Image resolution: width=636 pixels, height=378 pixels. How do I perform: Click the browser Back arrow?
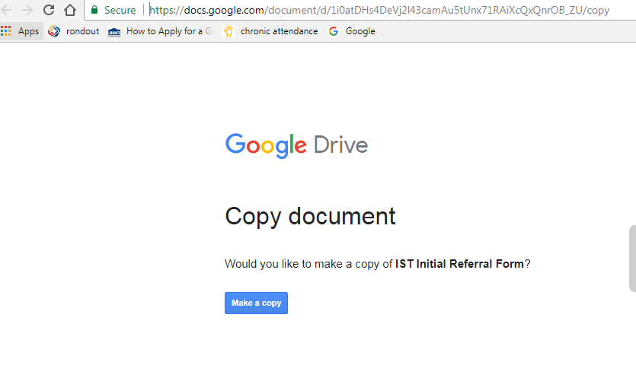click(7, 10)
